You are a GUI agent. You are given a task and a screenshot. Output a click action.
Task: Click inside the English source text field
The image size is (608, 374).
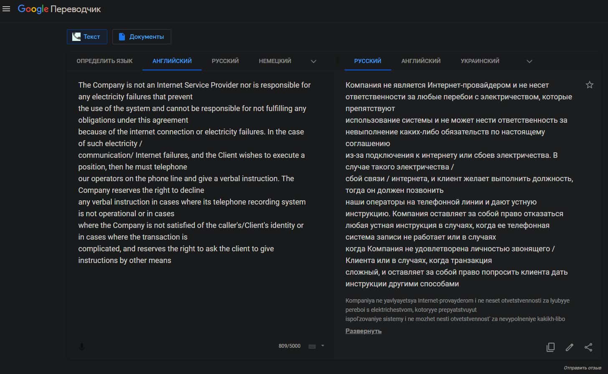coord(195,301)
